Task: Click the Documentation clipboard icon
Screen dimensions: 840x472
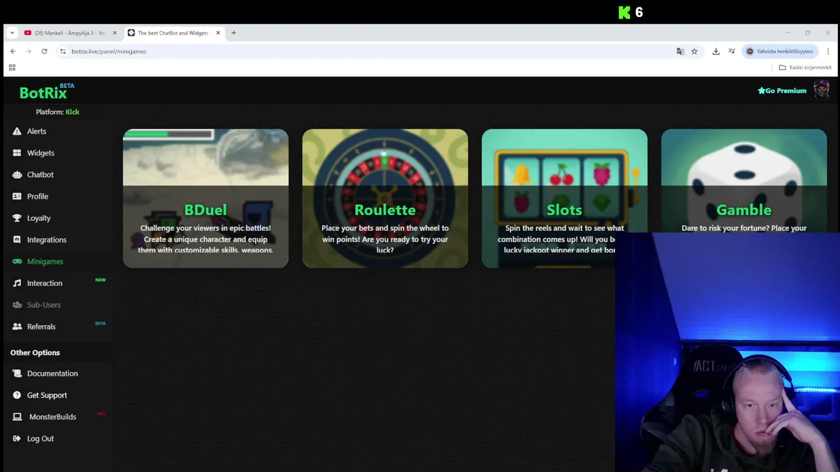Action: 17,373
